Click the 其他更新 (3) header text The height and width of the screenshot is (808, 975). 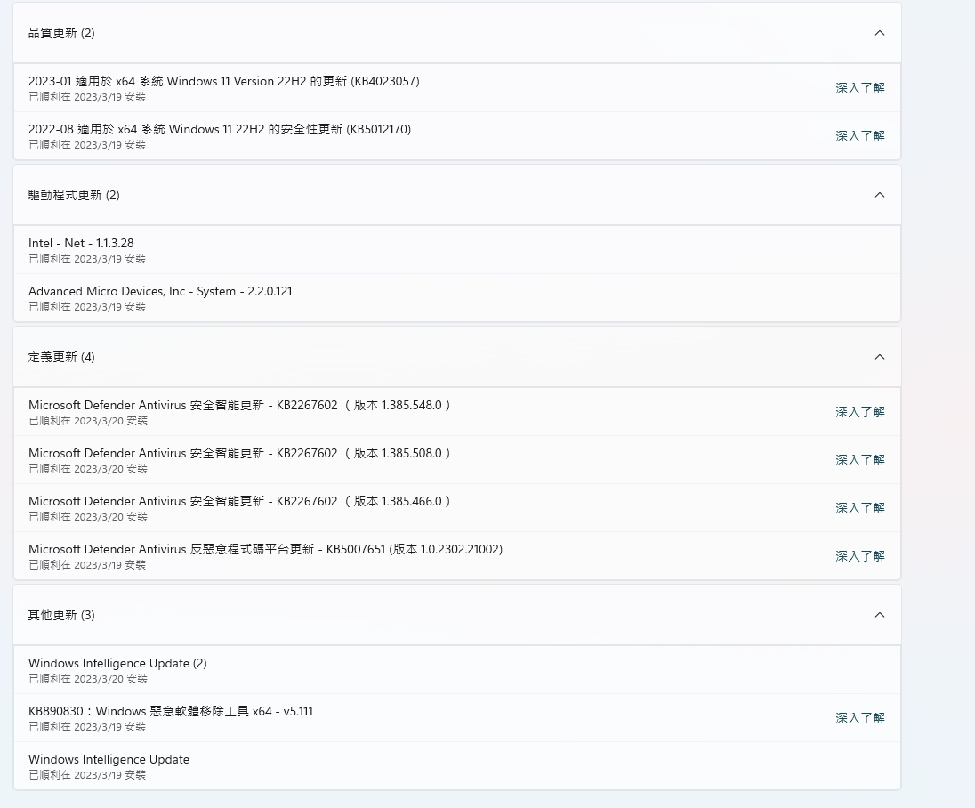pyautogui.click(x=61, y=615)
